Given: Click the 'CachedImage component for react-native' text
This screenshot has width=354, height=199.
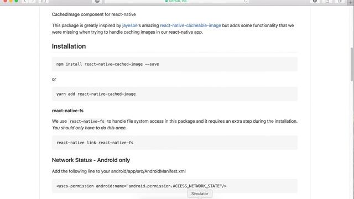Looking at the screenshot, I should tap(93, 14).
